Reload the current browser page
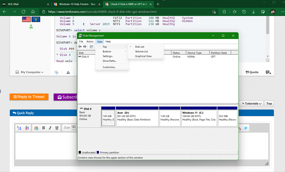Image resolution: width=285 pixels, height=172 pixels. [x=24, y=12]
